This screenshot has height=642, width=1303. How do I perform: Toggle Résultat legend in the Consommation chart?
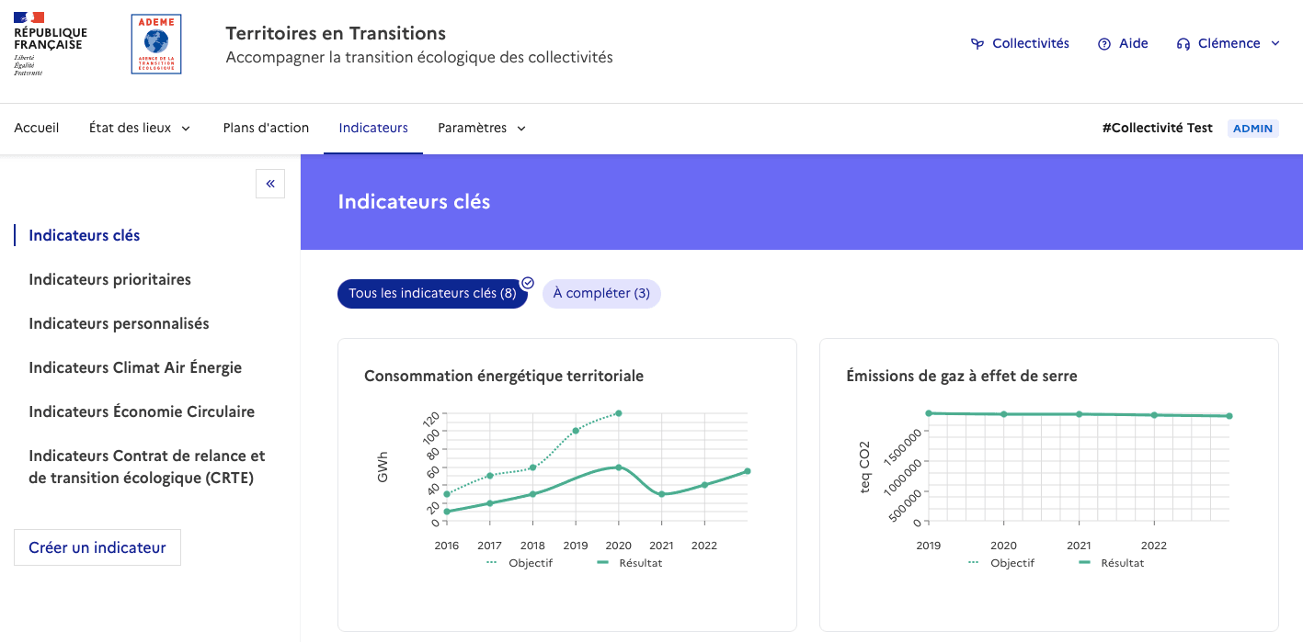point(630,563)
